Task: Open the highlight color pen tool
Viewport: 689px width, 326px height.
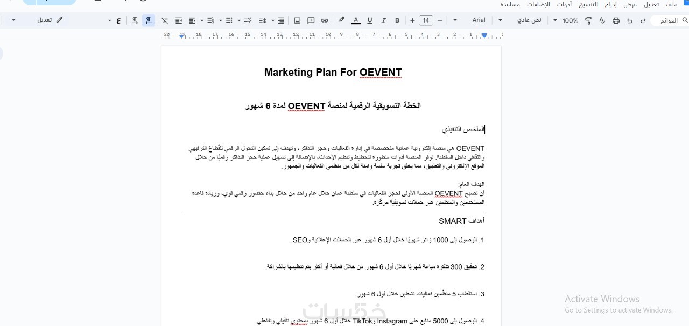Action: pyautogui.click(x=341, y=20)
